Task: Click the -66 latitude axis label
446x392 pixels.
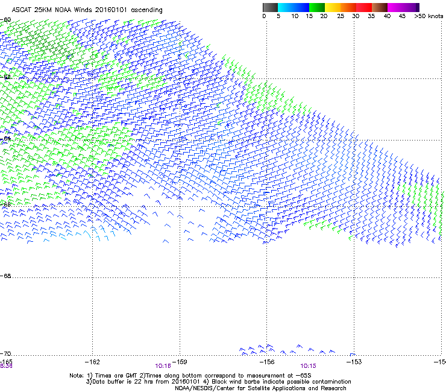Action: tap(5, 204)
